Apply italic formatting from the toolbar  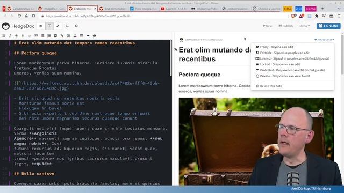tap(10, 36)
